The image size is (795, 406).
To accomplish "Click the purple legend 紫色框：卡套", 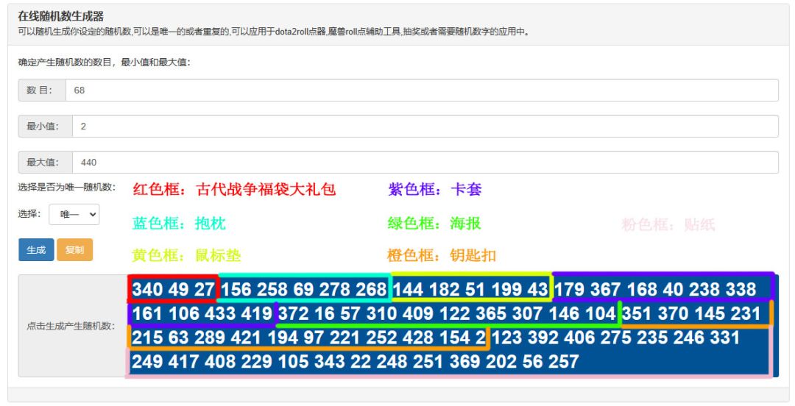I will click(435, 190).
